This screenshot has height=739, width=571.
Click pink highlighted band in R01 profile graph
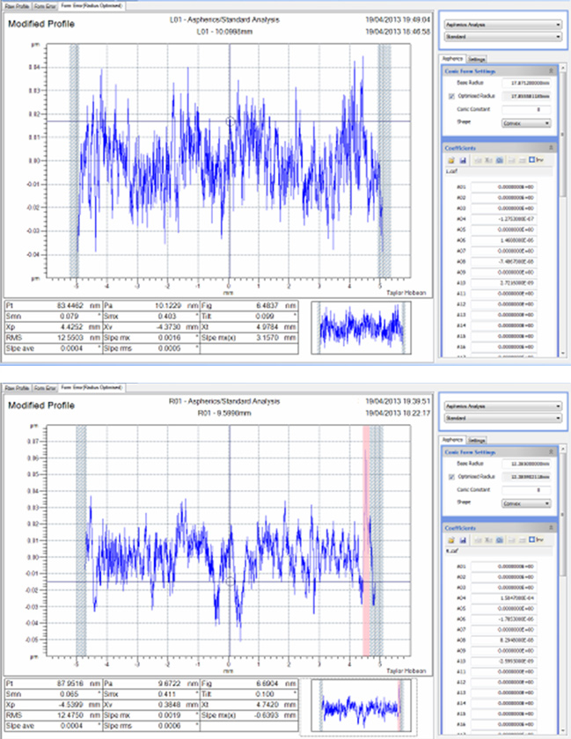click(x=366, y=540)
